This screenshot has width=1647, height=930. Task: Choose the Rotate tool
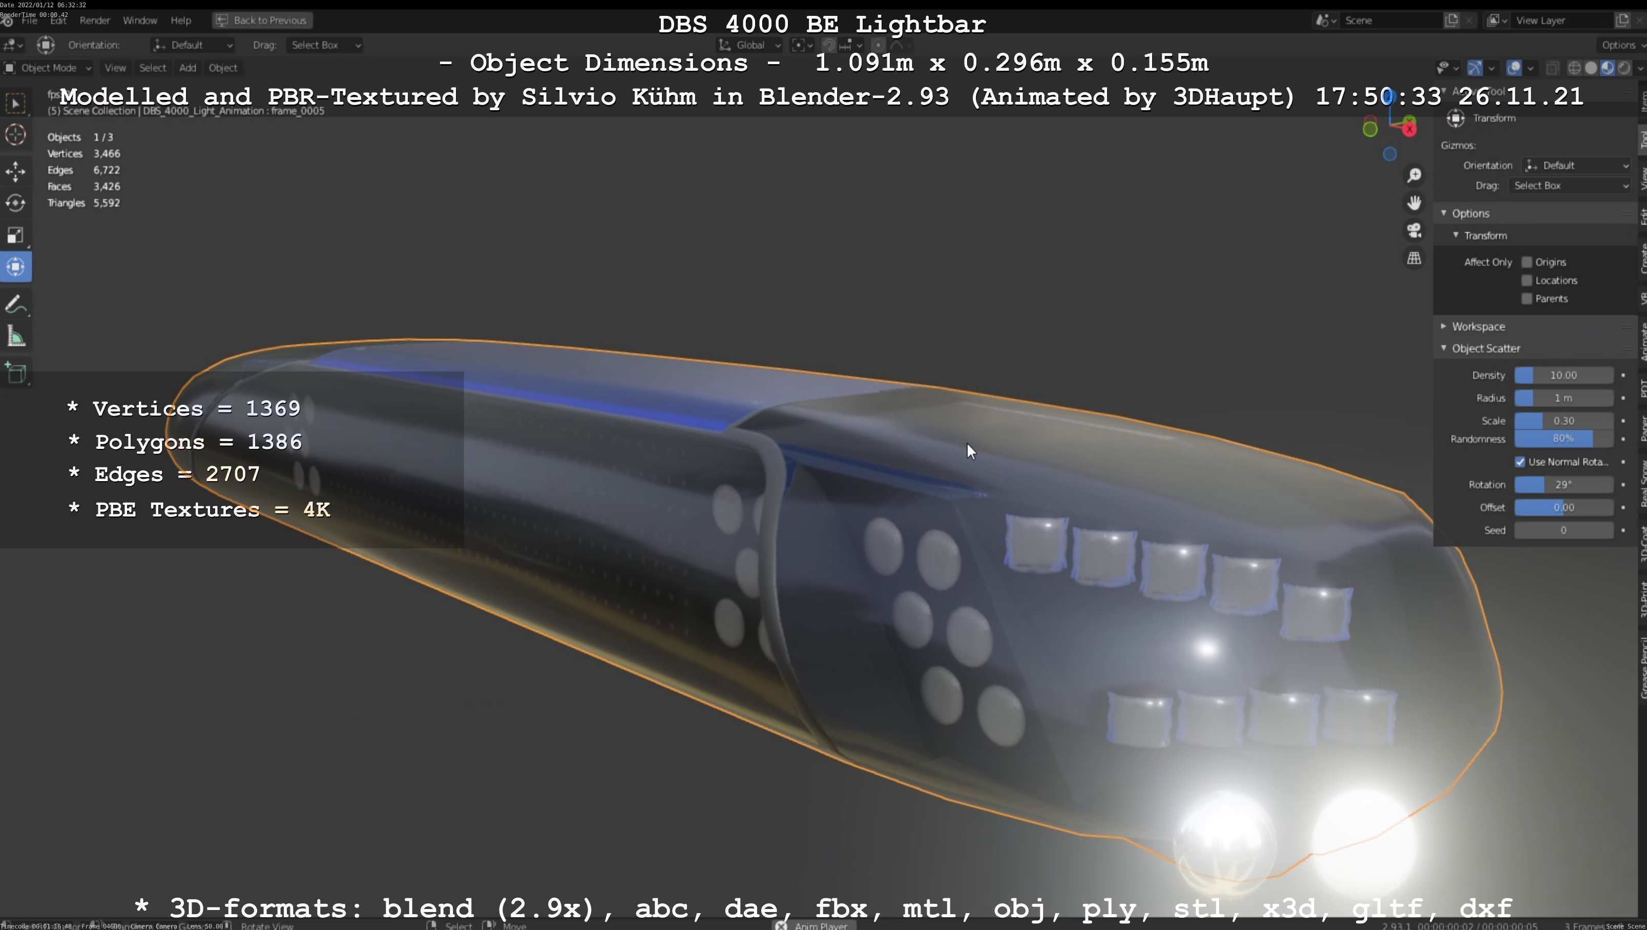[x=15, y=203]
